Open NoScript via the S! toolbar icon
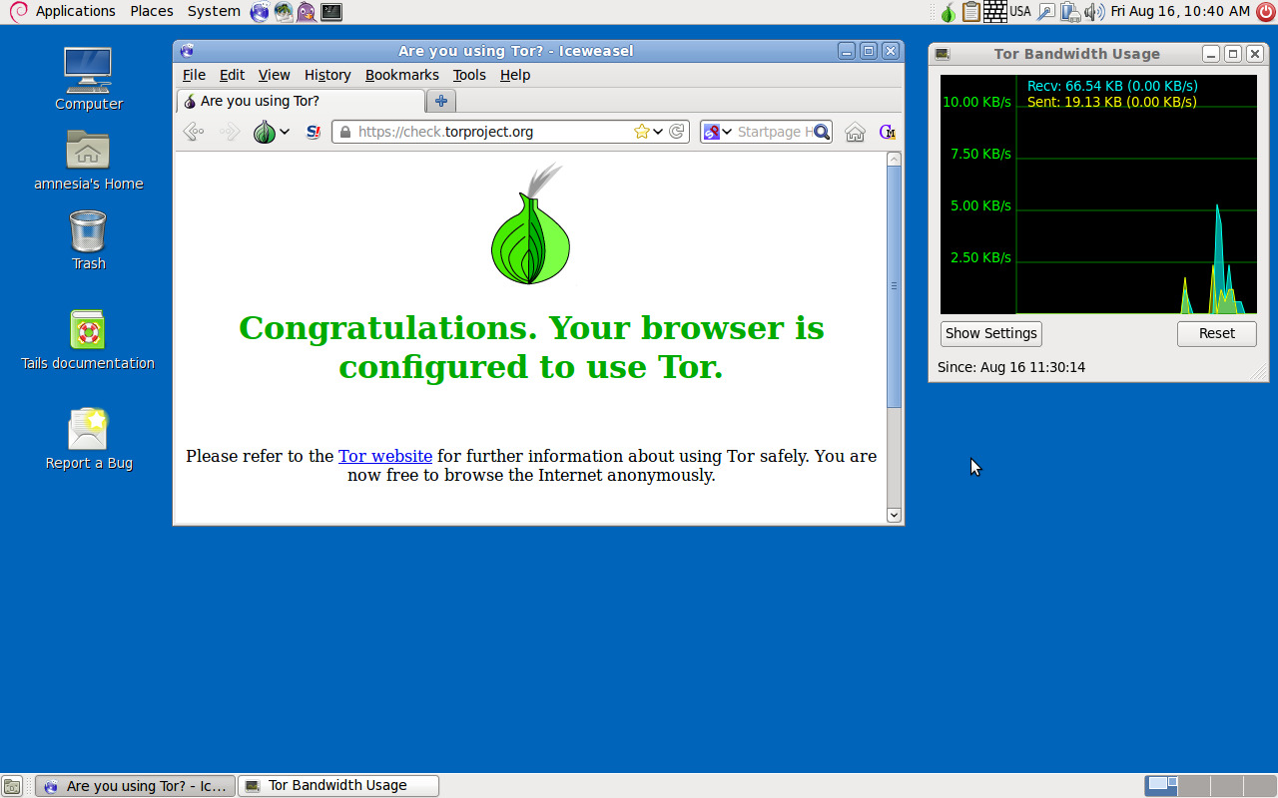This screenshot has height=798, width=1278. (x=313, y=131)
